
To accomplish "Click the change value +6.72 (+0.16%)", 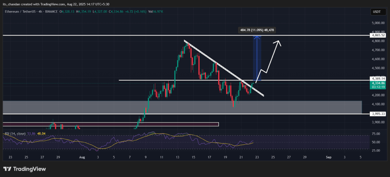I will [x=136, y=12].
